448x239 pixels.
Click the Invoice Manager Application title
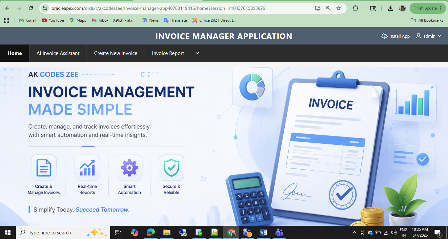[x=224, y=36]
